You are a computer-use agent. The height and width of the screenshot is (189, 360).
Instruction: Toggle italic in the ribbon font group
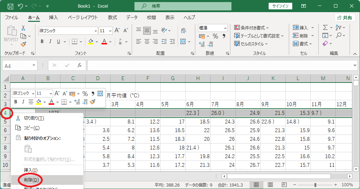coord(50,42)
